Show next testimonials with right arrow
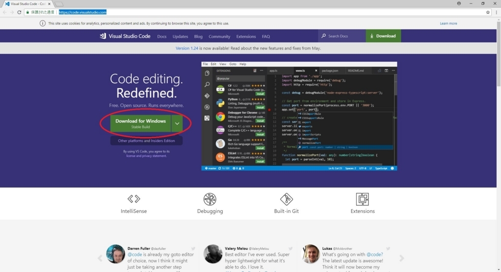 coord(402,258)
